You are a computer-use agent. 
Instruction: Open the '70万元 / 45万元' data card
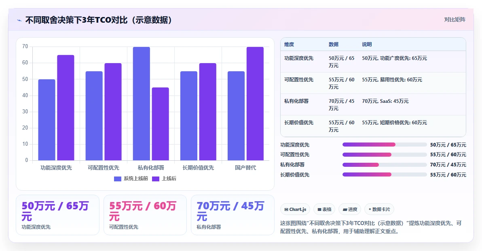233,215
